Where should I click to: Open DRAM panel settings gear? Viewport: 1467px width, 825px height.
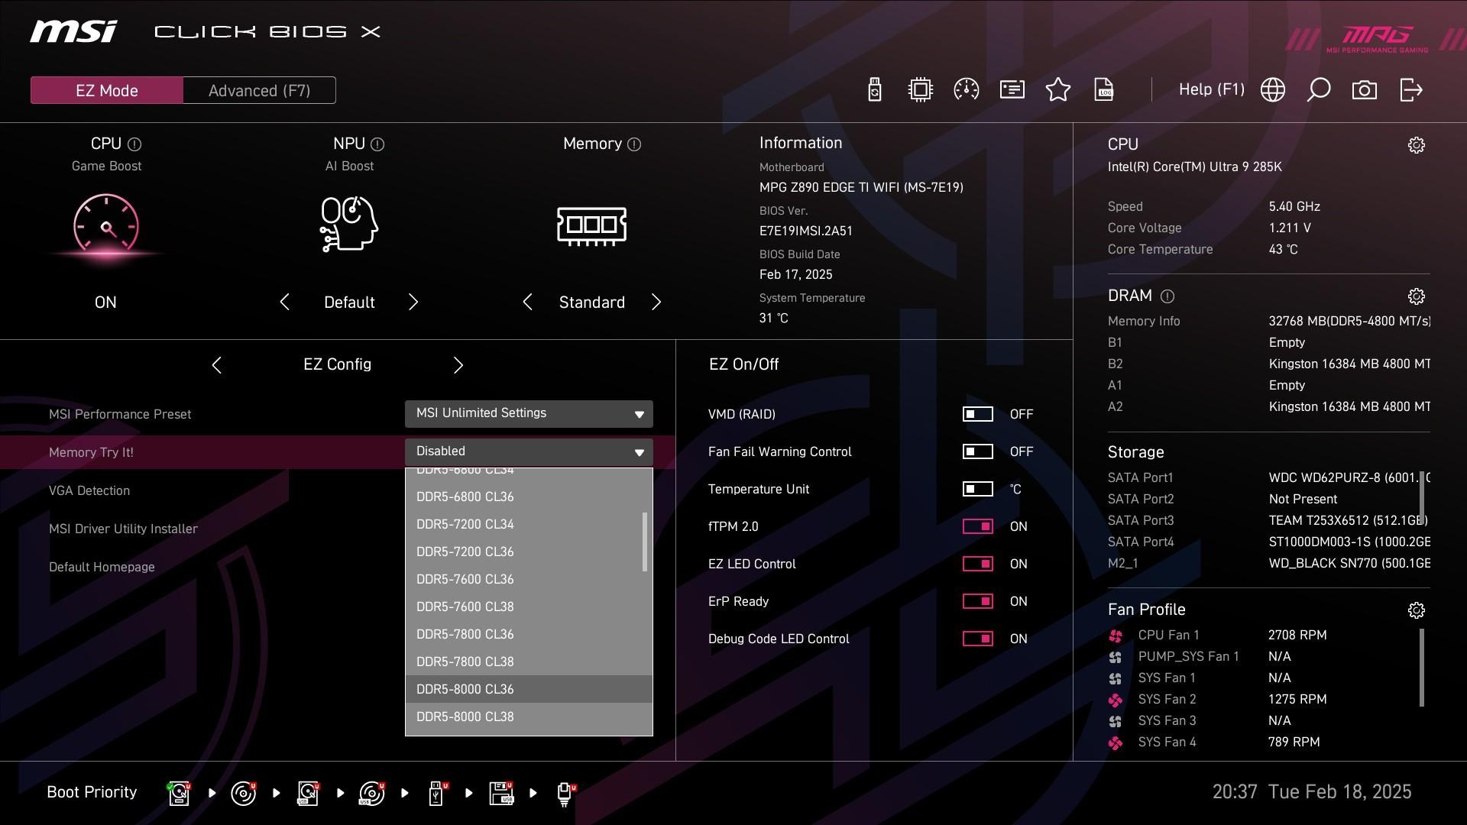click(1417, 296)
